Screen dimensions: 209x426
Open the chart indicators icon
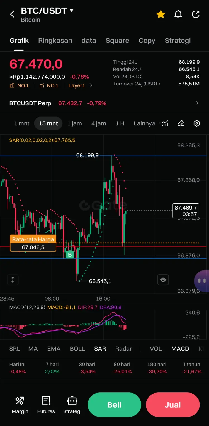point(165,123)
